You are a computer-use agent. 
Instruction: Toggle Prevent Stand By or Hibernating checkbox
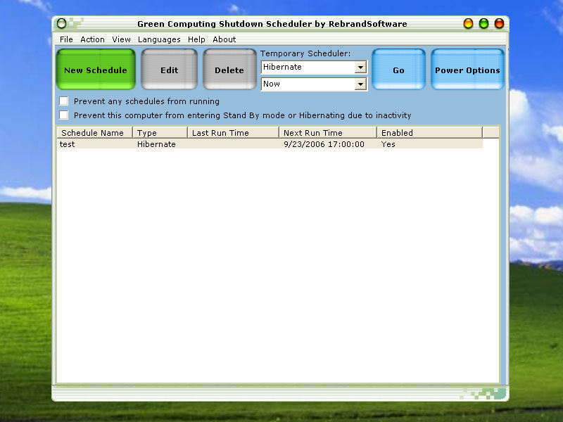64,115
